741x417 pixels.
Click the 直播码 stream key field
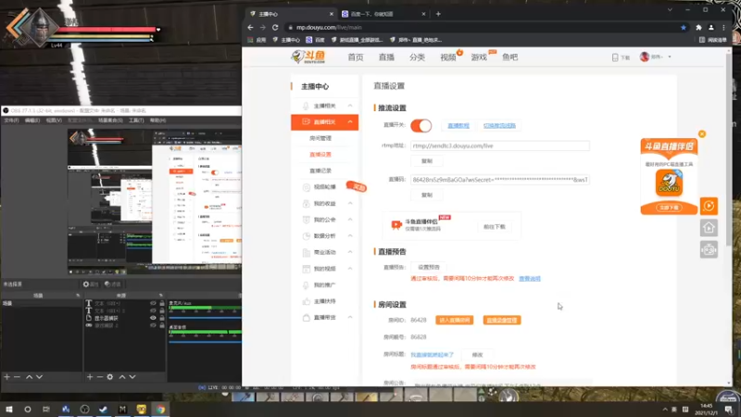pos(500,180)
